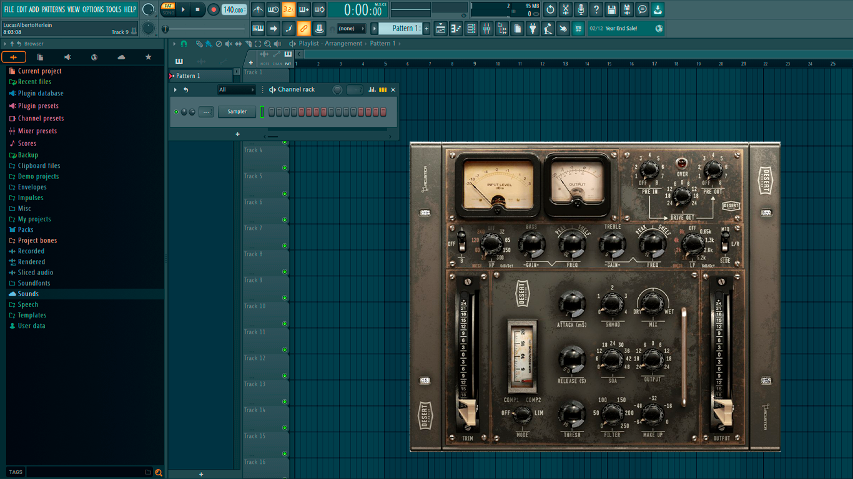Toggle playlist snap magnet icon
The image size is (853, 479).
pyautogui.click(x=184, y=44)
